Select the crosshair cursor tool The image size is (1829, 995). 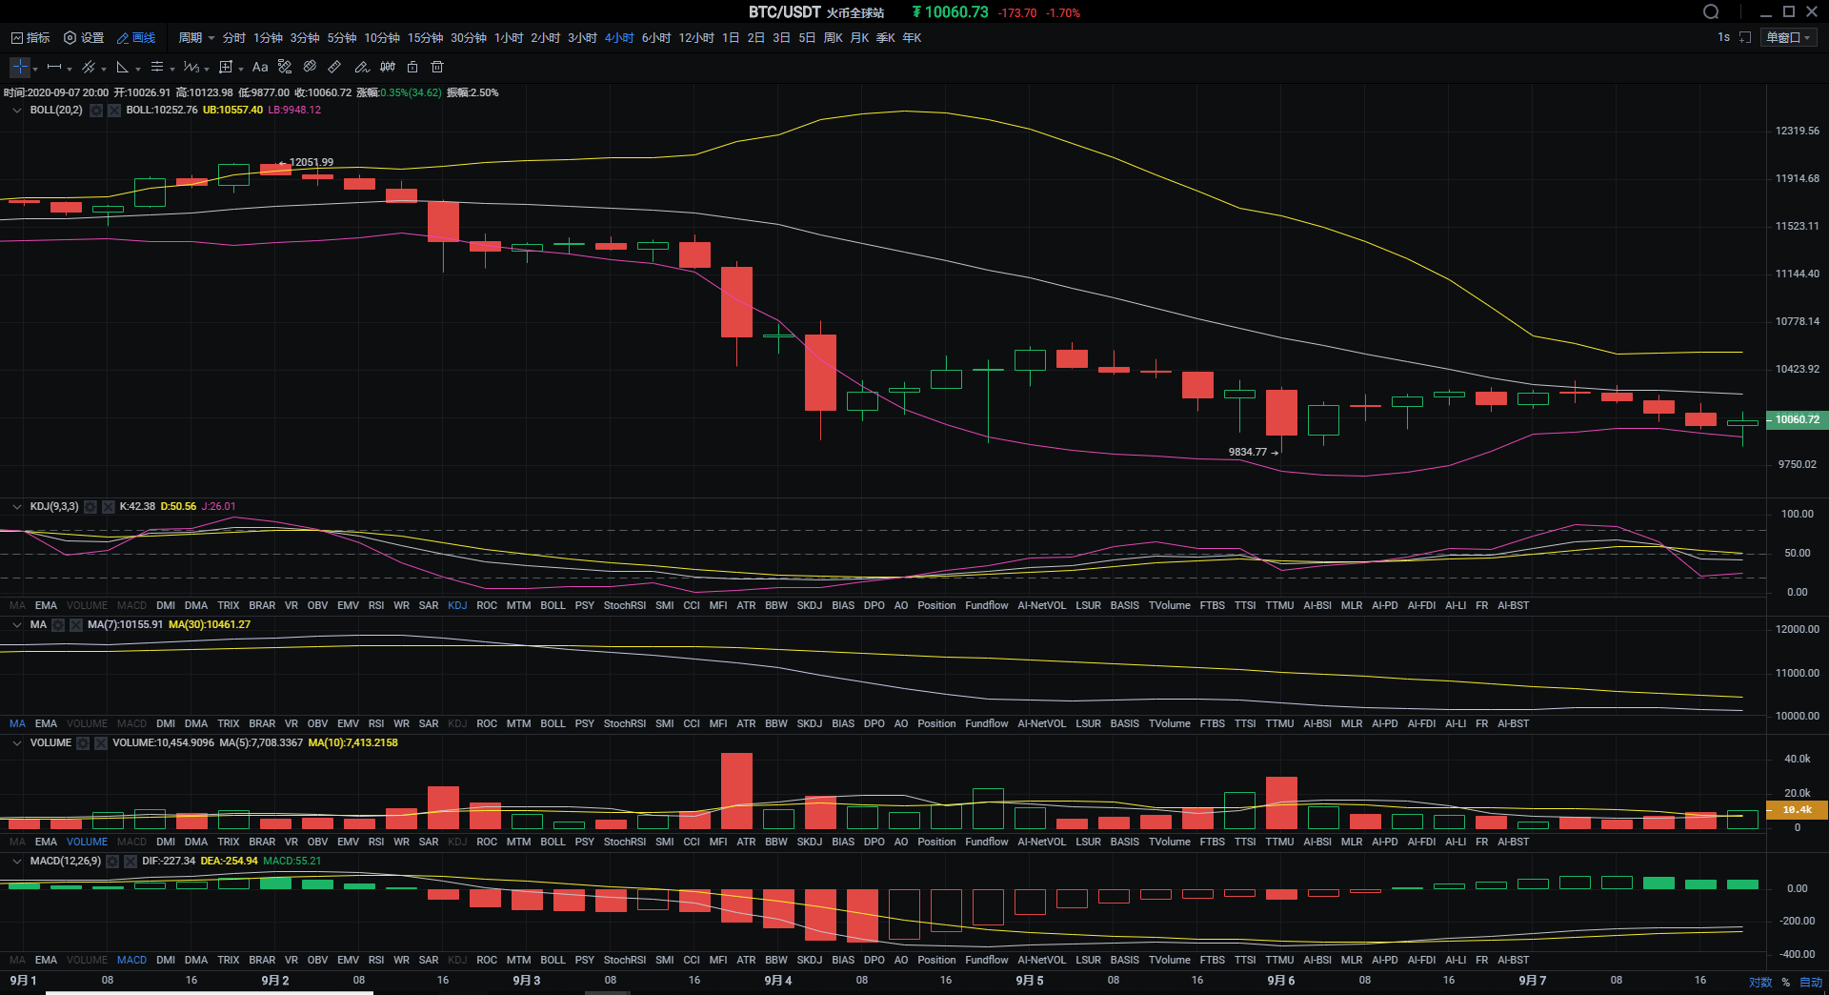(19, 68)
